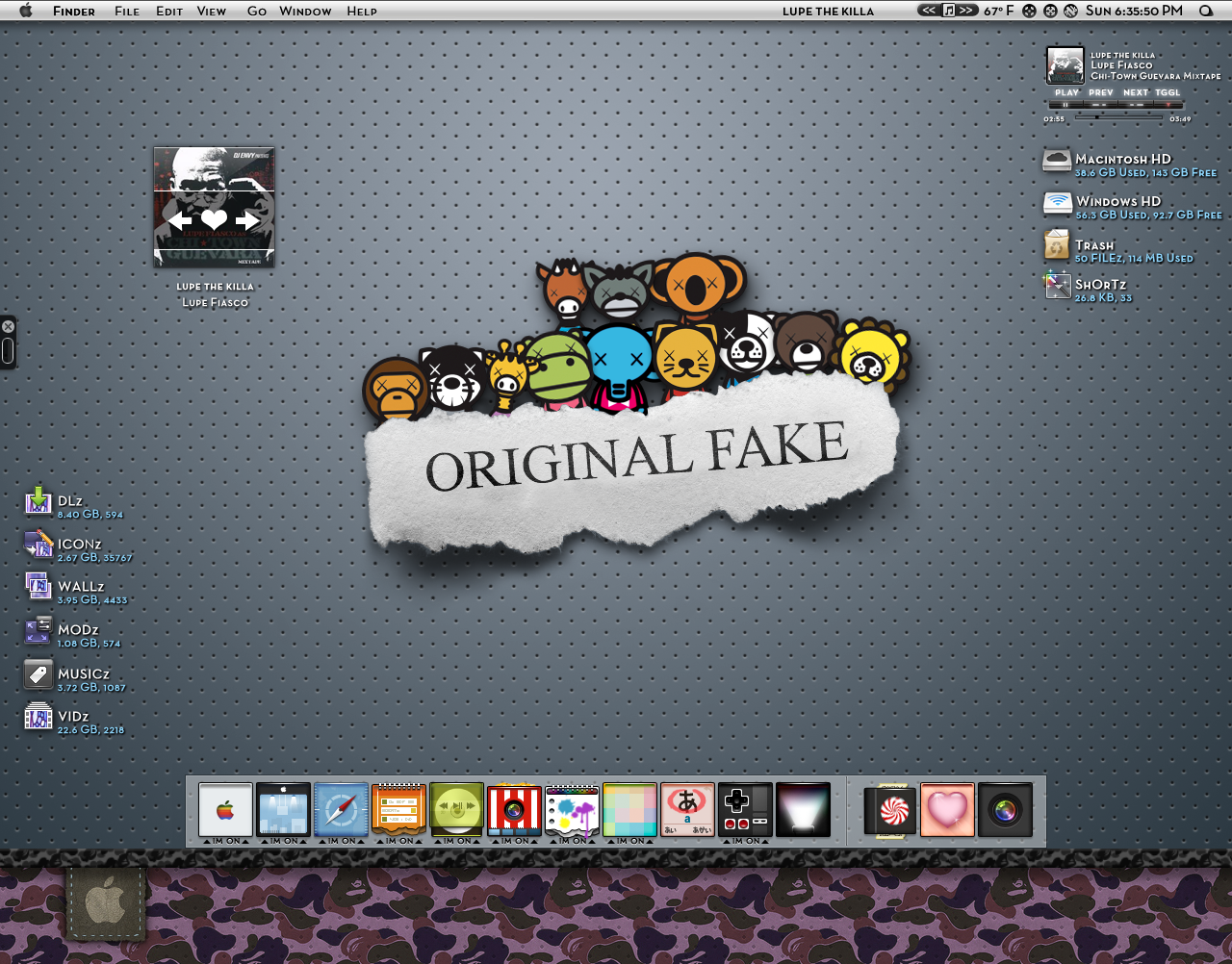Open the Finder menu
Viewport: 1232px width, 964px height.
click(x=74, y=11)
